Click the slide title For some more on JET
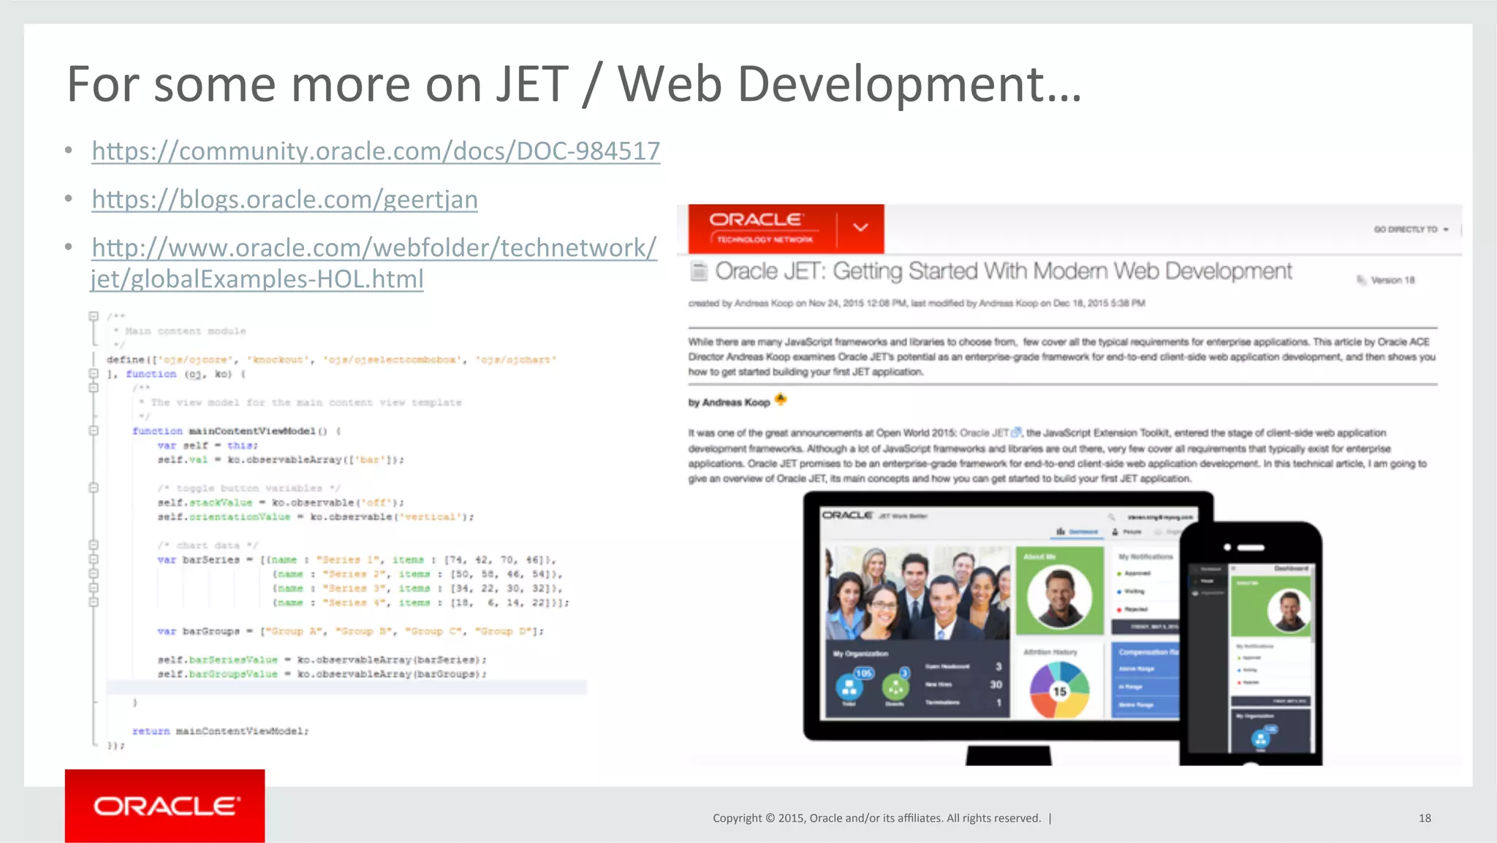The width and height of the screenshot is (1497, 843). 574,85
